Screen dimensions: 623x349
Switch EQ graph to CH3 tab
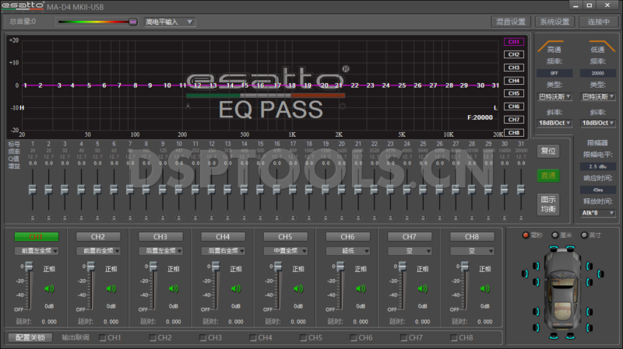pyautogui.click(x=514, y=68)
